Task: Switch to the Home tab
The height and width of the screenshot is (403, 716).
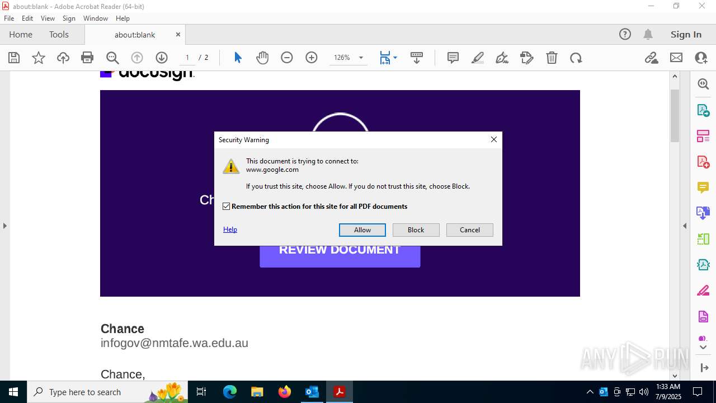Action: coord(21,34)
